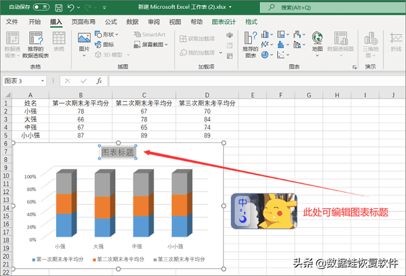Click the Name Box showing 图表 3
The width and height of the screenshot is (406, 276).
click(x=22, y=81)
